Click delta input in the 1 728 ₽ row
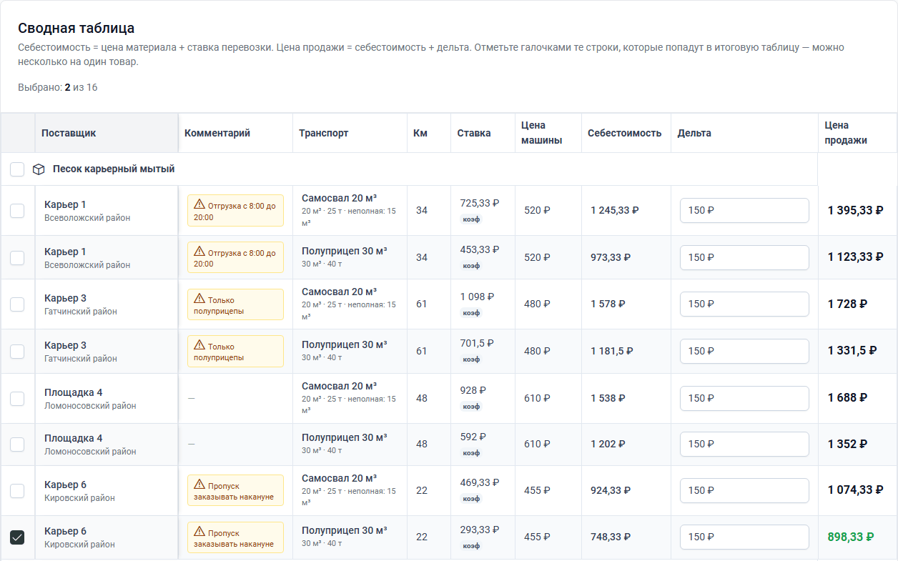This screenshot has width=898, height=561. coord(744,304)
